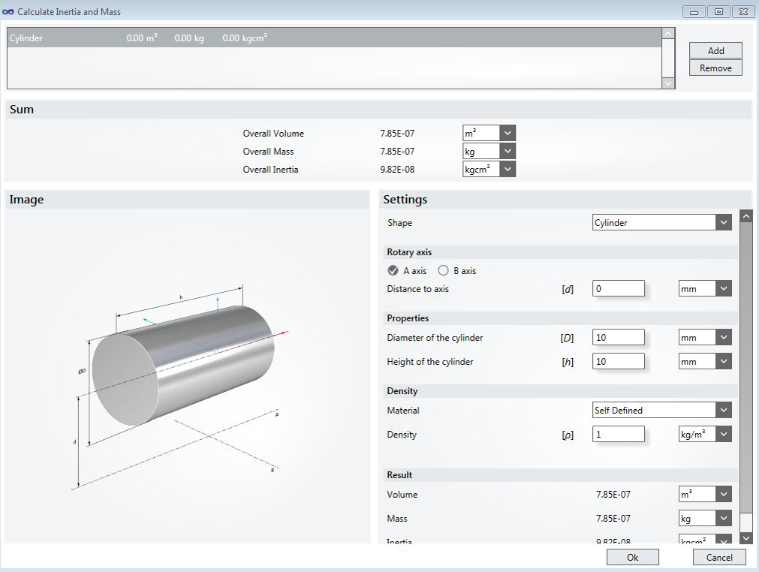
Task: Close the Calculate Inertia and Mass window
Action: (743, 11)
